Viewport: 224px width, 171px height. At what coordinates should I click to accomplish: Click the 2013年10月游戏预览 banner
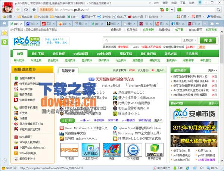point(194,127)
